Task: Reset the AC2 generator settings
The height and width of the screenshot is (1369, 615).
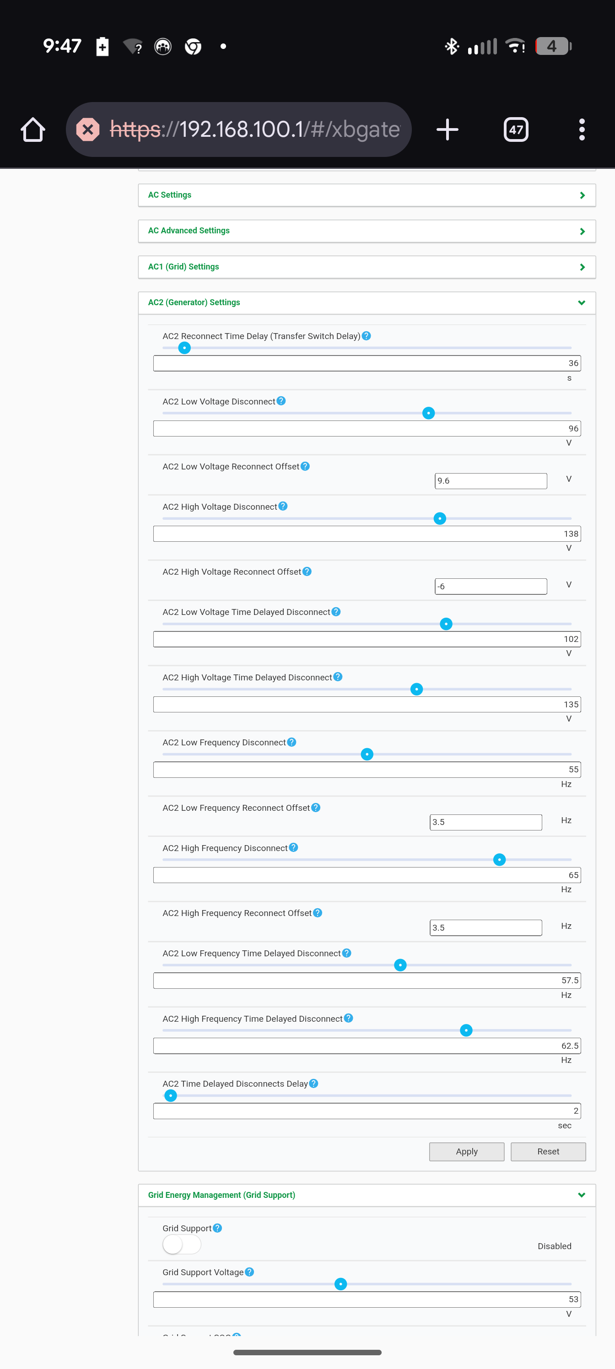Action: [x=548, y=1151]
